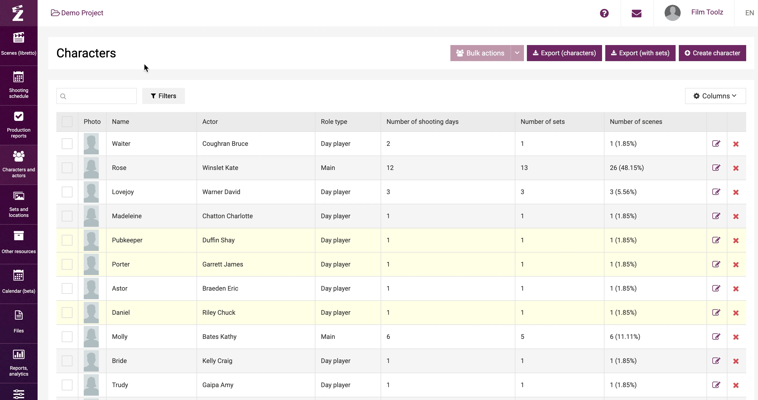The image size is (758, 400).
Task: Expand the Bulk actions dropdown arrow
Action: (517, 53)
